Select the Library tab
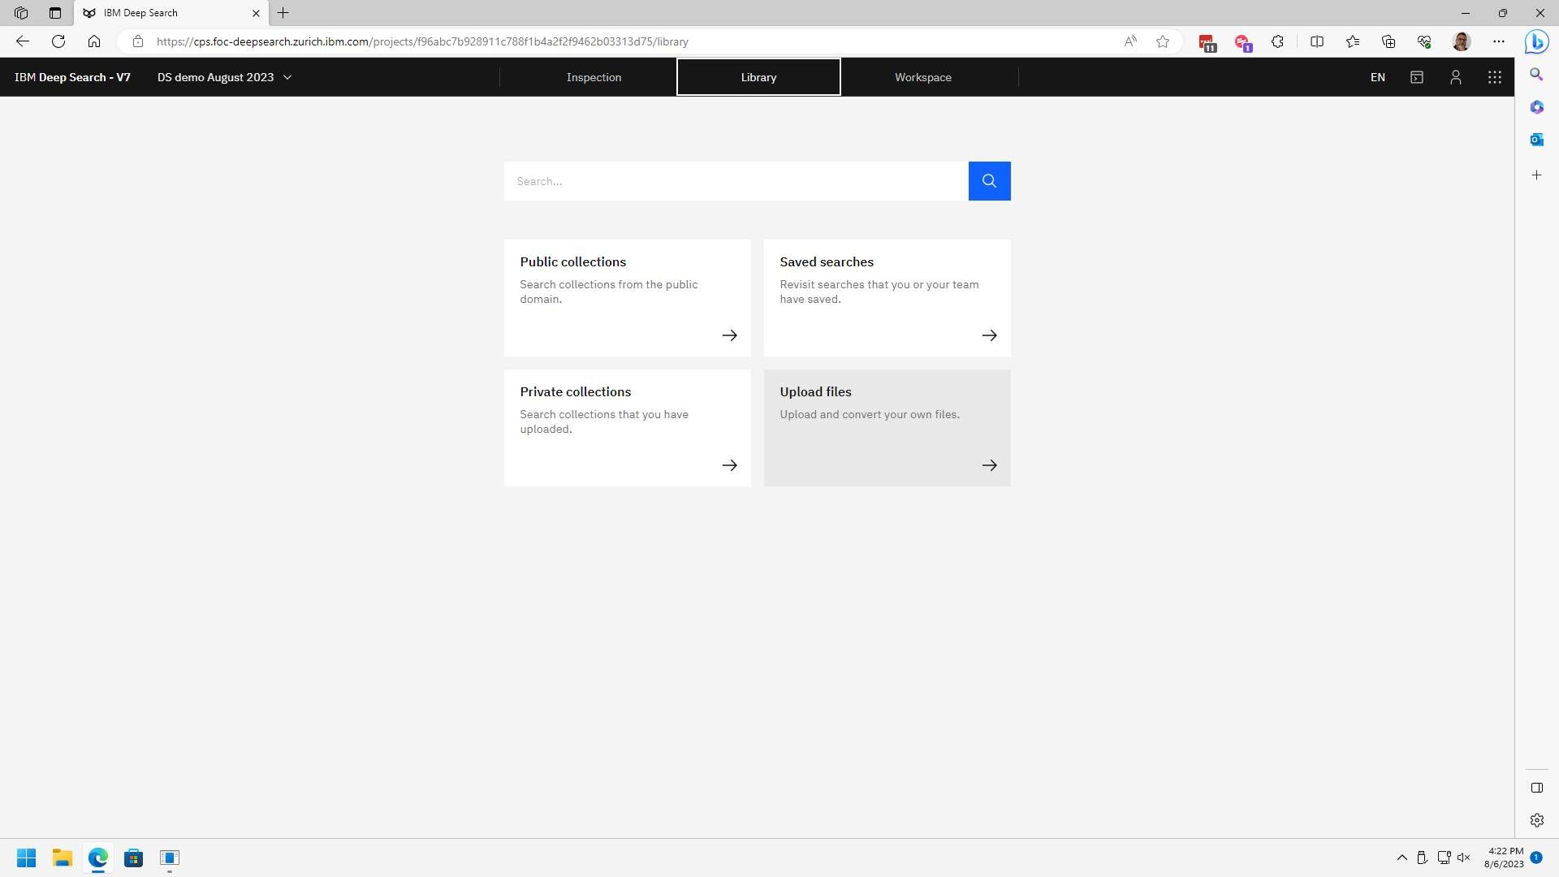This screenshot has width=1559, height=877. (758, 77)
